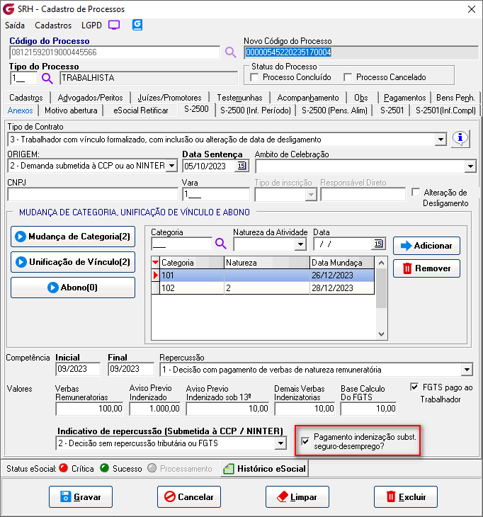Click the search icon beside Tipo do Processo
The image size is (483, 517).
click(47, 79)
